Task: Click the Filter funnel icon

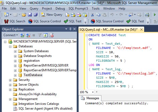Action: point(40,35)
